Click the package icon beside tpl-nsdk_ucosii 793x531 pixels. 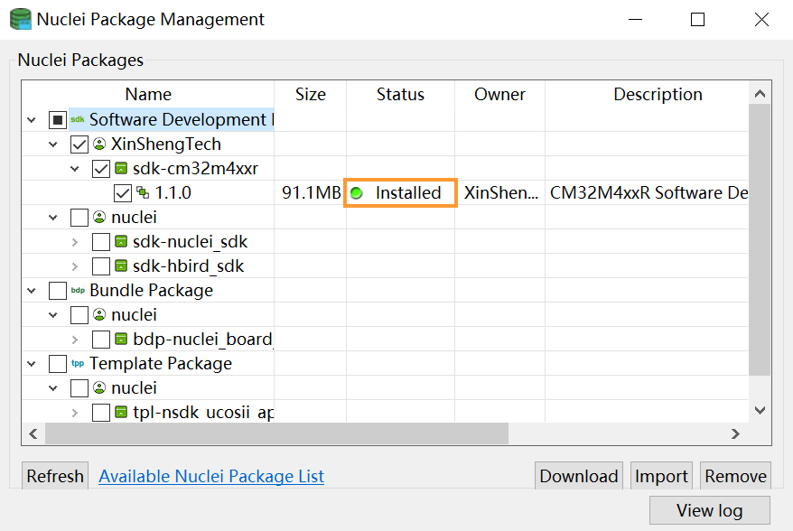pos(121,412)
